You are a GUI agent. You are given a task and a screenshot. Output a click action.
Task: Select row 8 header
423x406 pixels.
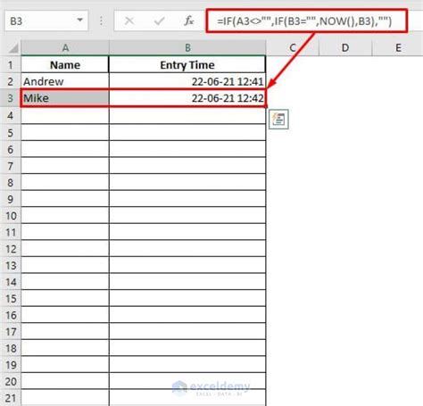point(11,182)
